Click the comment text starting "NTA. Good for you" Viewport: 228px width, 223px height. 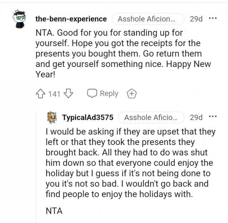click(x=121, y=54)
